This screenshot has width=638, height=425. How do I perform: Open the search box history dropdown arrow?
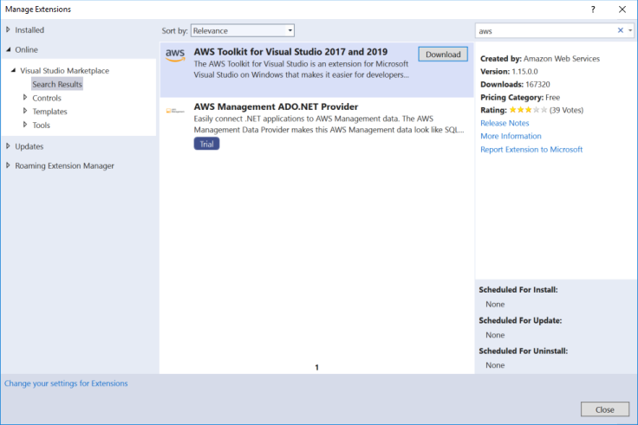(x=630, y=30)
